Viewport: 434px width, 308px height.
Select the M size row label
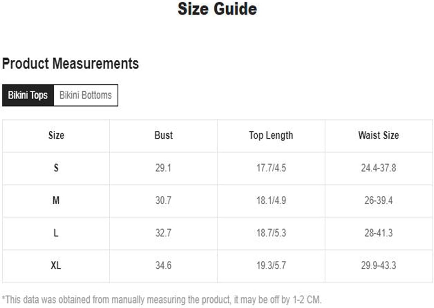pyautogui.click(x=56, y=200)
